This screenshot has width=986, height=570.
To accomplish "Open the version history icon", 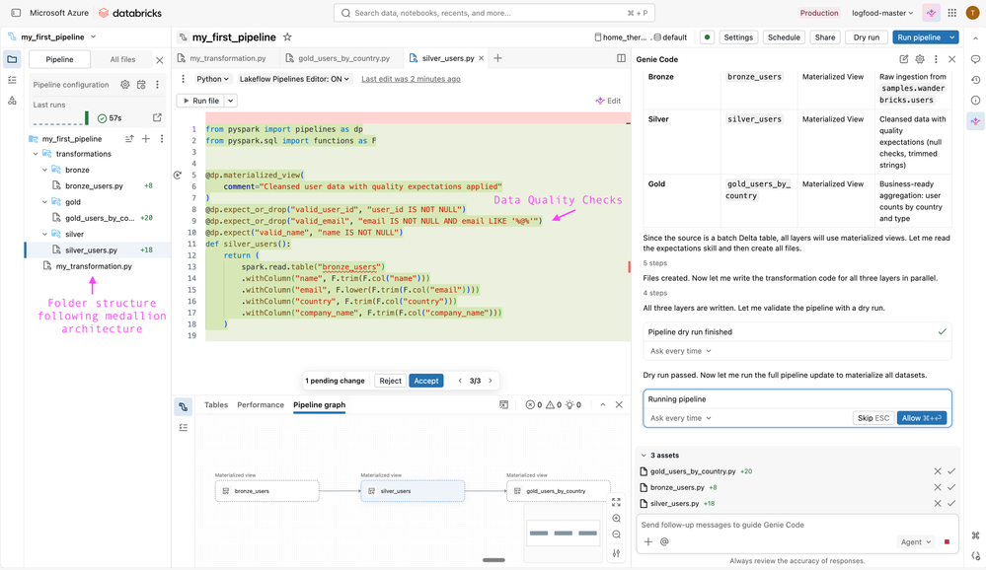I will tap(975, 80).
